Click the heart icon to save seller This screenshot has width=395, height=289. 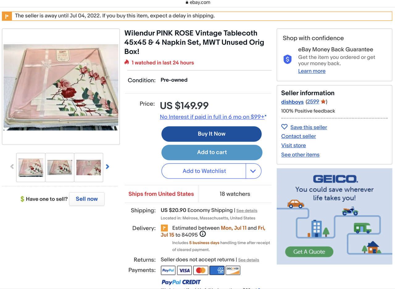click(x=284, y=127)
